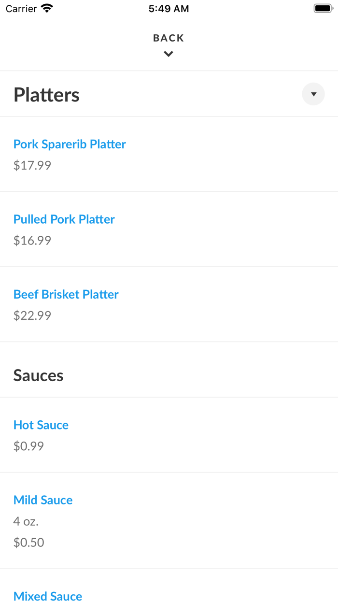Tap the Mixed Sauce link
The image size is (338, 601).
pyautogui.click(x=48, y=596)
